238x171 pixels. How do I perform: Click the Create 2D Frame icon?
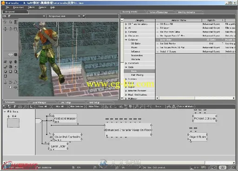(15, 67)
